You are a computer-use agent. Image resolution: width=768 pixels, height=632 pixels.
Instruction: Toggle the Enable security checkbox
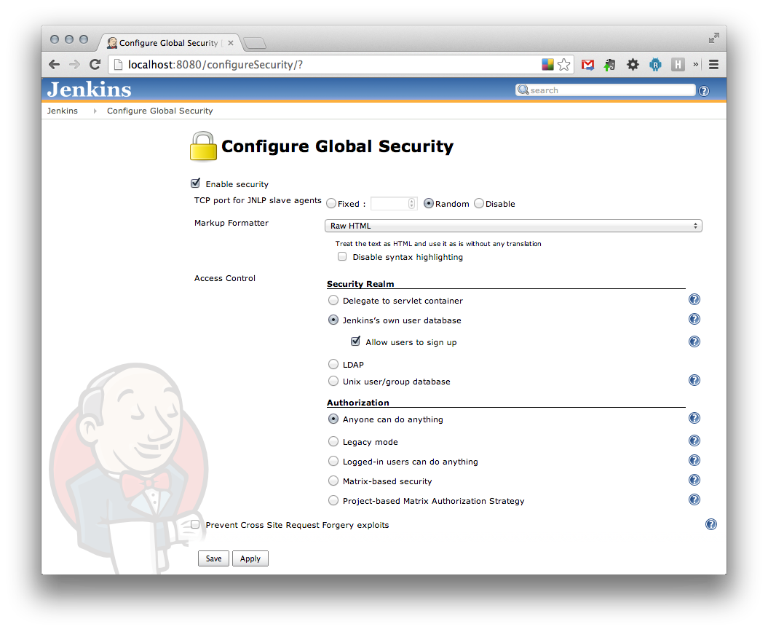(x=195, y=183)
